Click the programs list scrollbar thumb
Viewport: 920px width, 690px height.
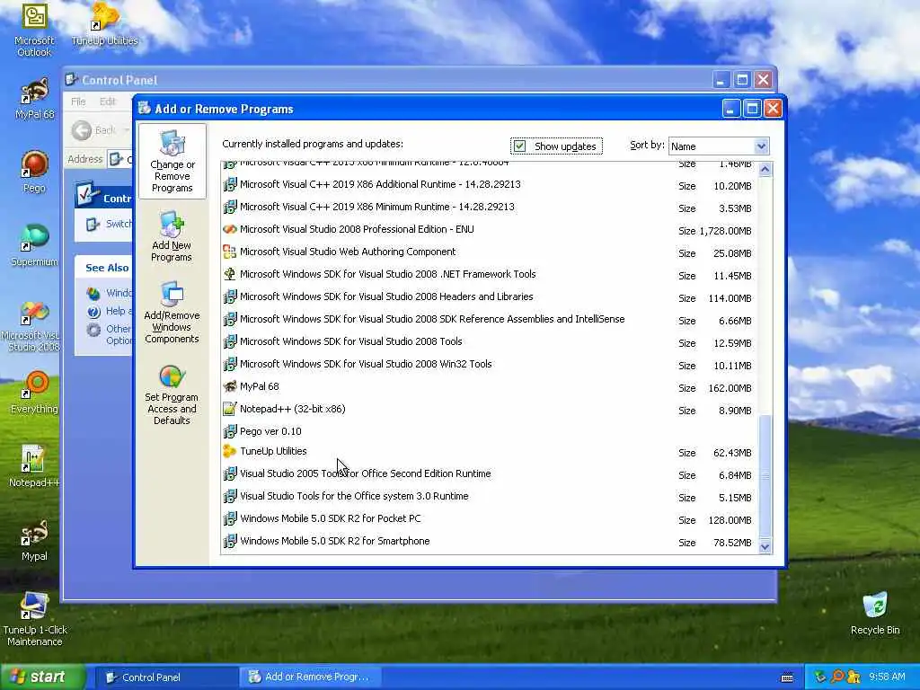click(765, 476)
